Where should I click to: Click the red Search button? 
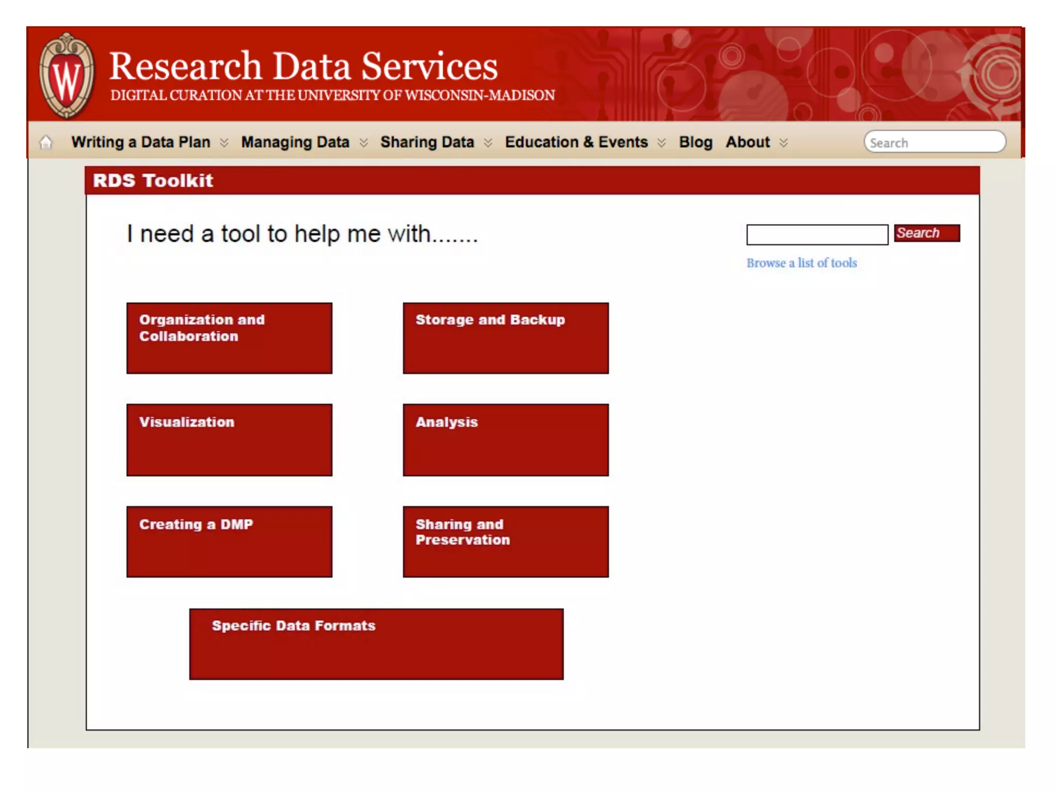pos(926,233)
